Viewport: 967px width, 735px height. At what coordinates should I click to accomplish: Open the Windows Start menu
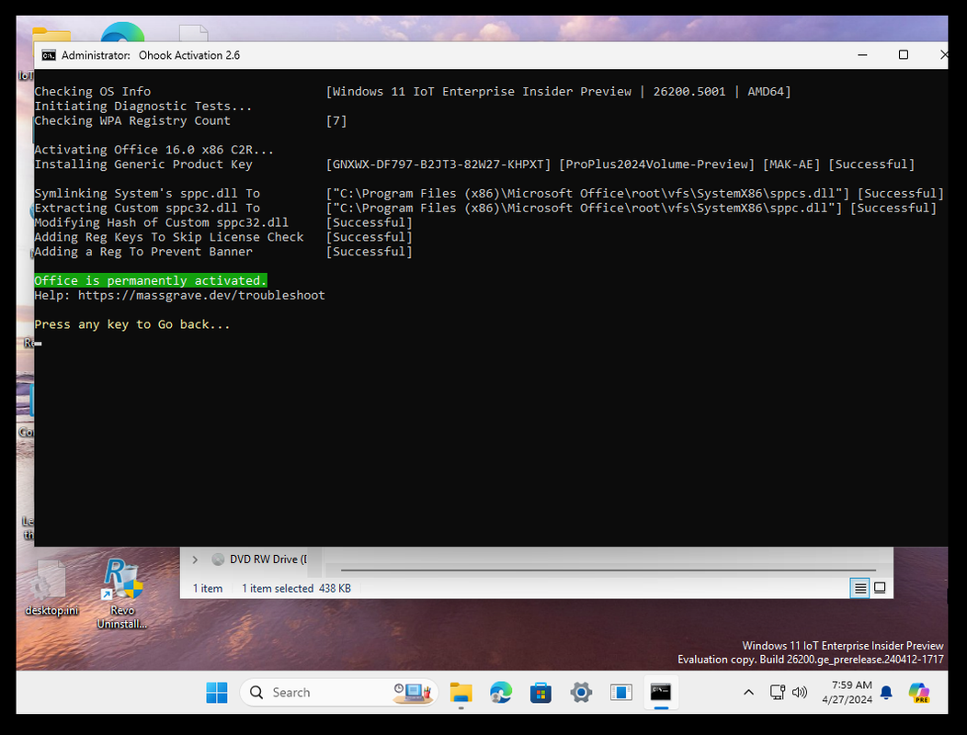[x=216, y=693]
